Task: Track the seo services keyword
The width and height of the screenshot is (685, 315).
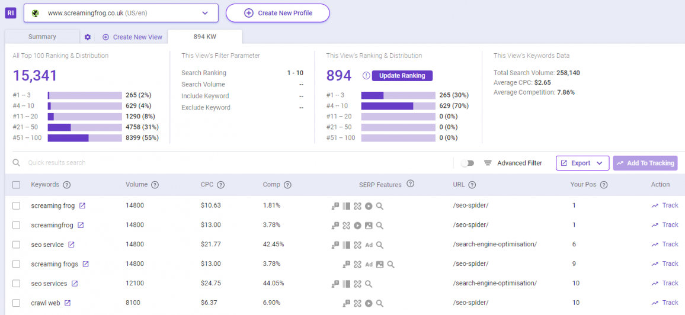Action: click(x=665, y=283)
